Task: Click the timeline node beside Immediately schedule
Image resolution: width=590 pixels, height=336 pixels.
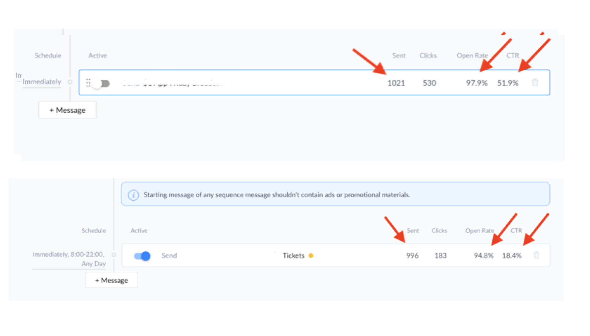Action: (70, 82)
